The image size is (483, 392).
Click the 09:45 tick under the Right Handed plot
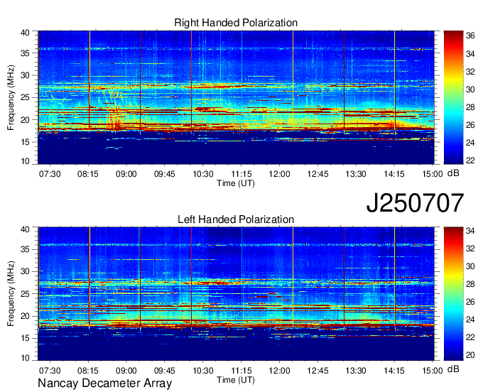(x=165, y=174)
